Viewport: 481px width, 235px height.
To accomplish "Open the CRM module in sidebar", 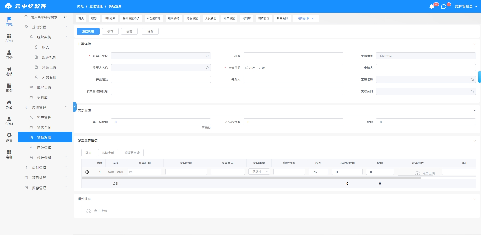I will 9,121.
